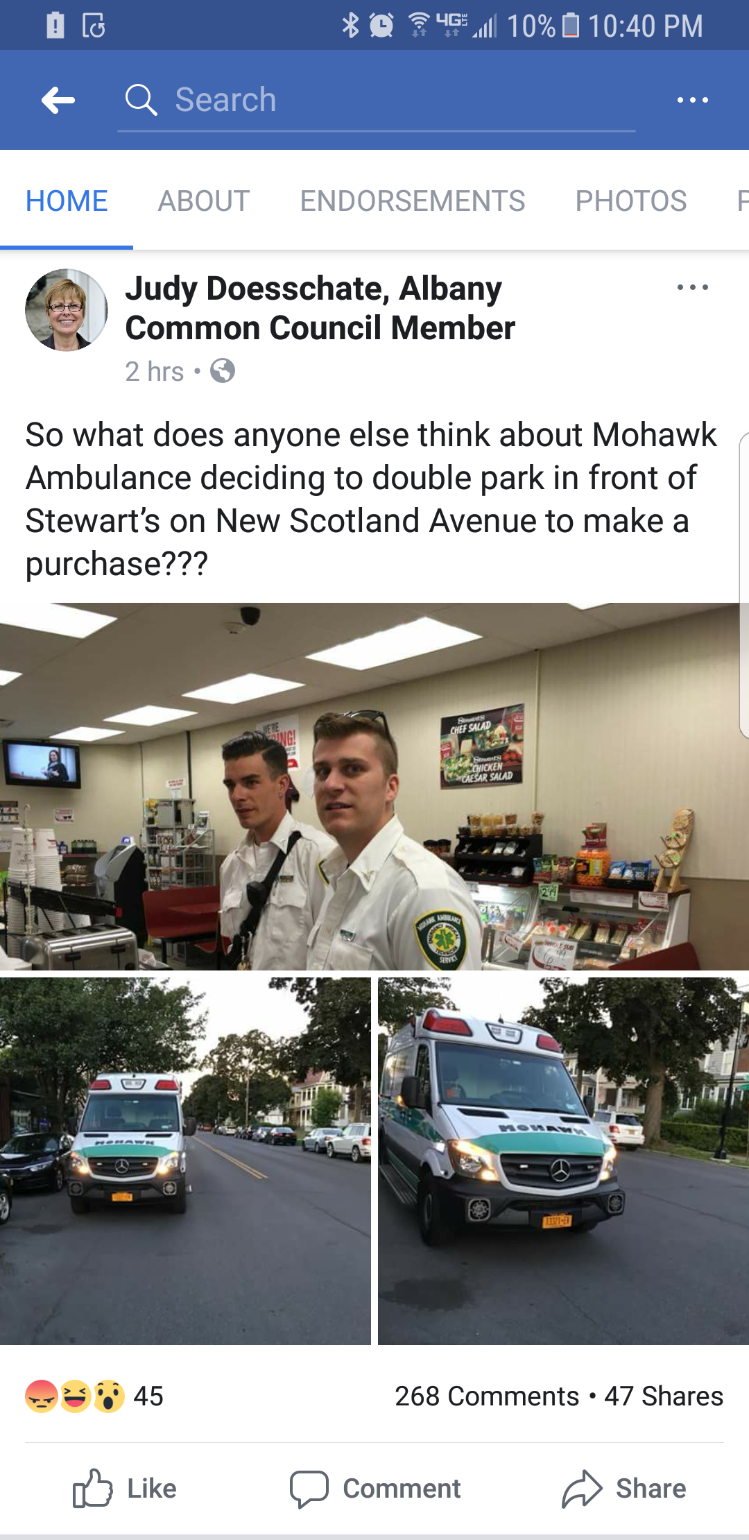Image resolution: width=749 pixels, height=1540 pixels.
Task: Select the Home tab
Action: point(67,201)
